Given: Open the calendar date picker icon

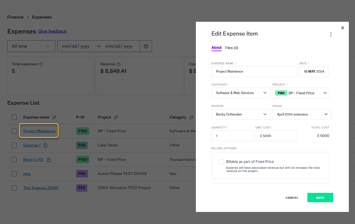Looking at the screenshot, I should (146, 46).
